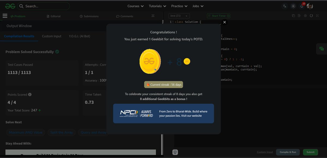This screenshot has height=158, width=327.
Task: Click the Stay Ahead With heading
Action: pyautogui.click(x=19, y=143)
